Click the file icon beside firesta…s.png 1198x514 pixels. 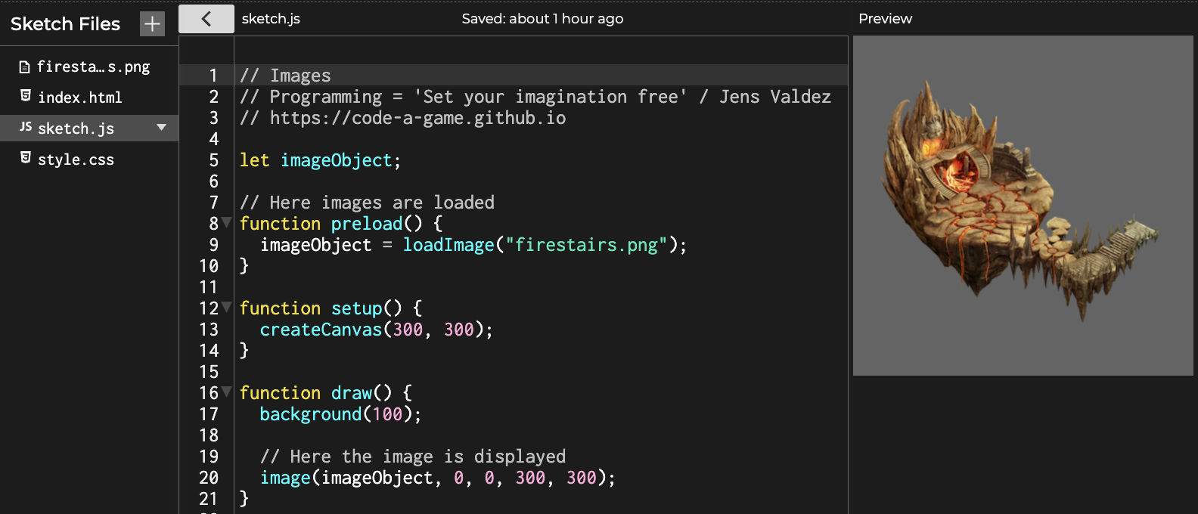[x=24, y=67]
